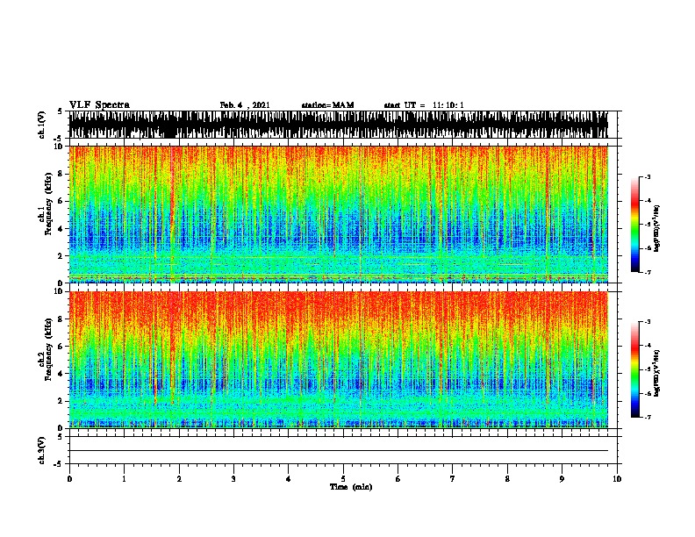Click the ch.2 color bar log(PSD) title
This screenshot has height=537, width=695.
(x=657, y=373)
